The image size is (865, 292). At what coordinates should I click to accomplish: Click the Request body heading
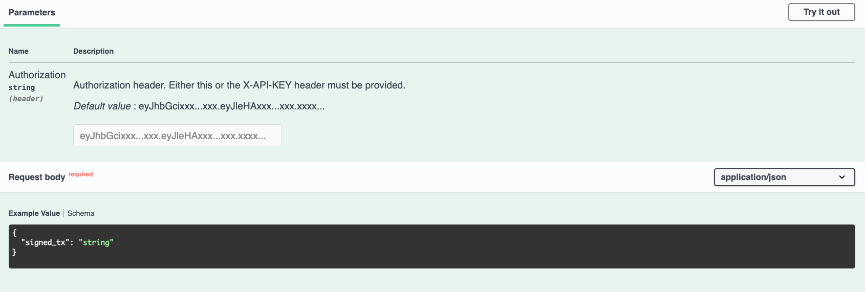[x=37, y=177]
